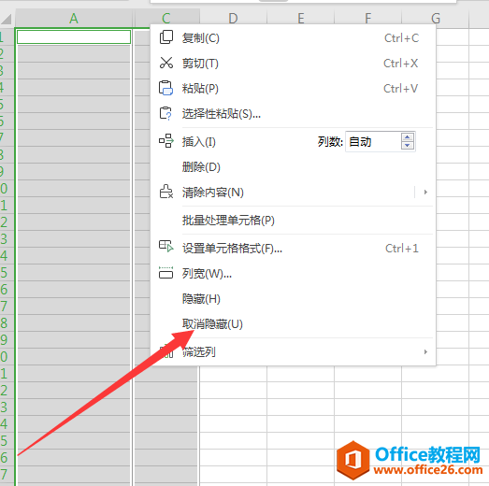This screenshot has height=486, width=489.
Task: Expand the 清除内容(N) submenu arrow
Action: [x=425, y=192]
